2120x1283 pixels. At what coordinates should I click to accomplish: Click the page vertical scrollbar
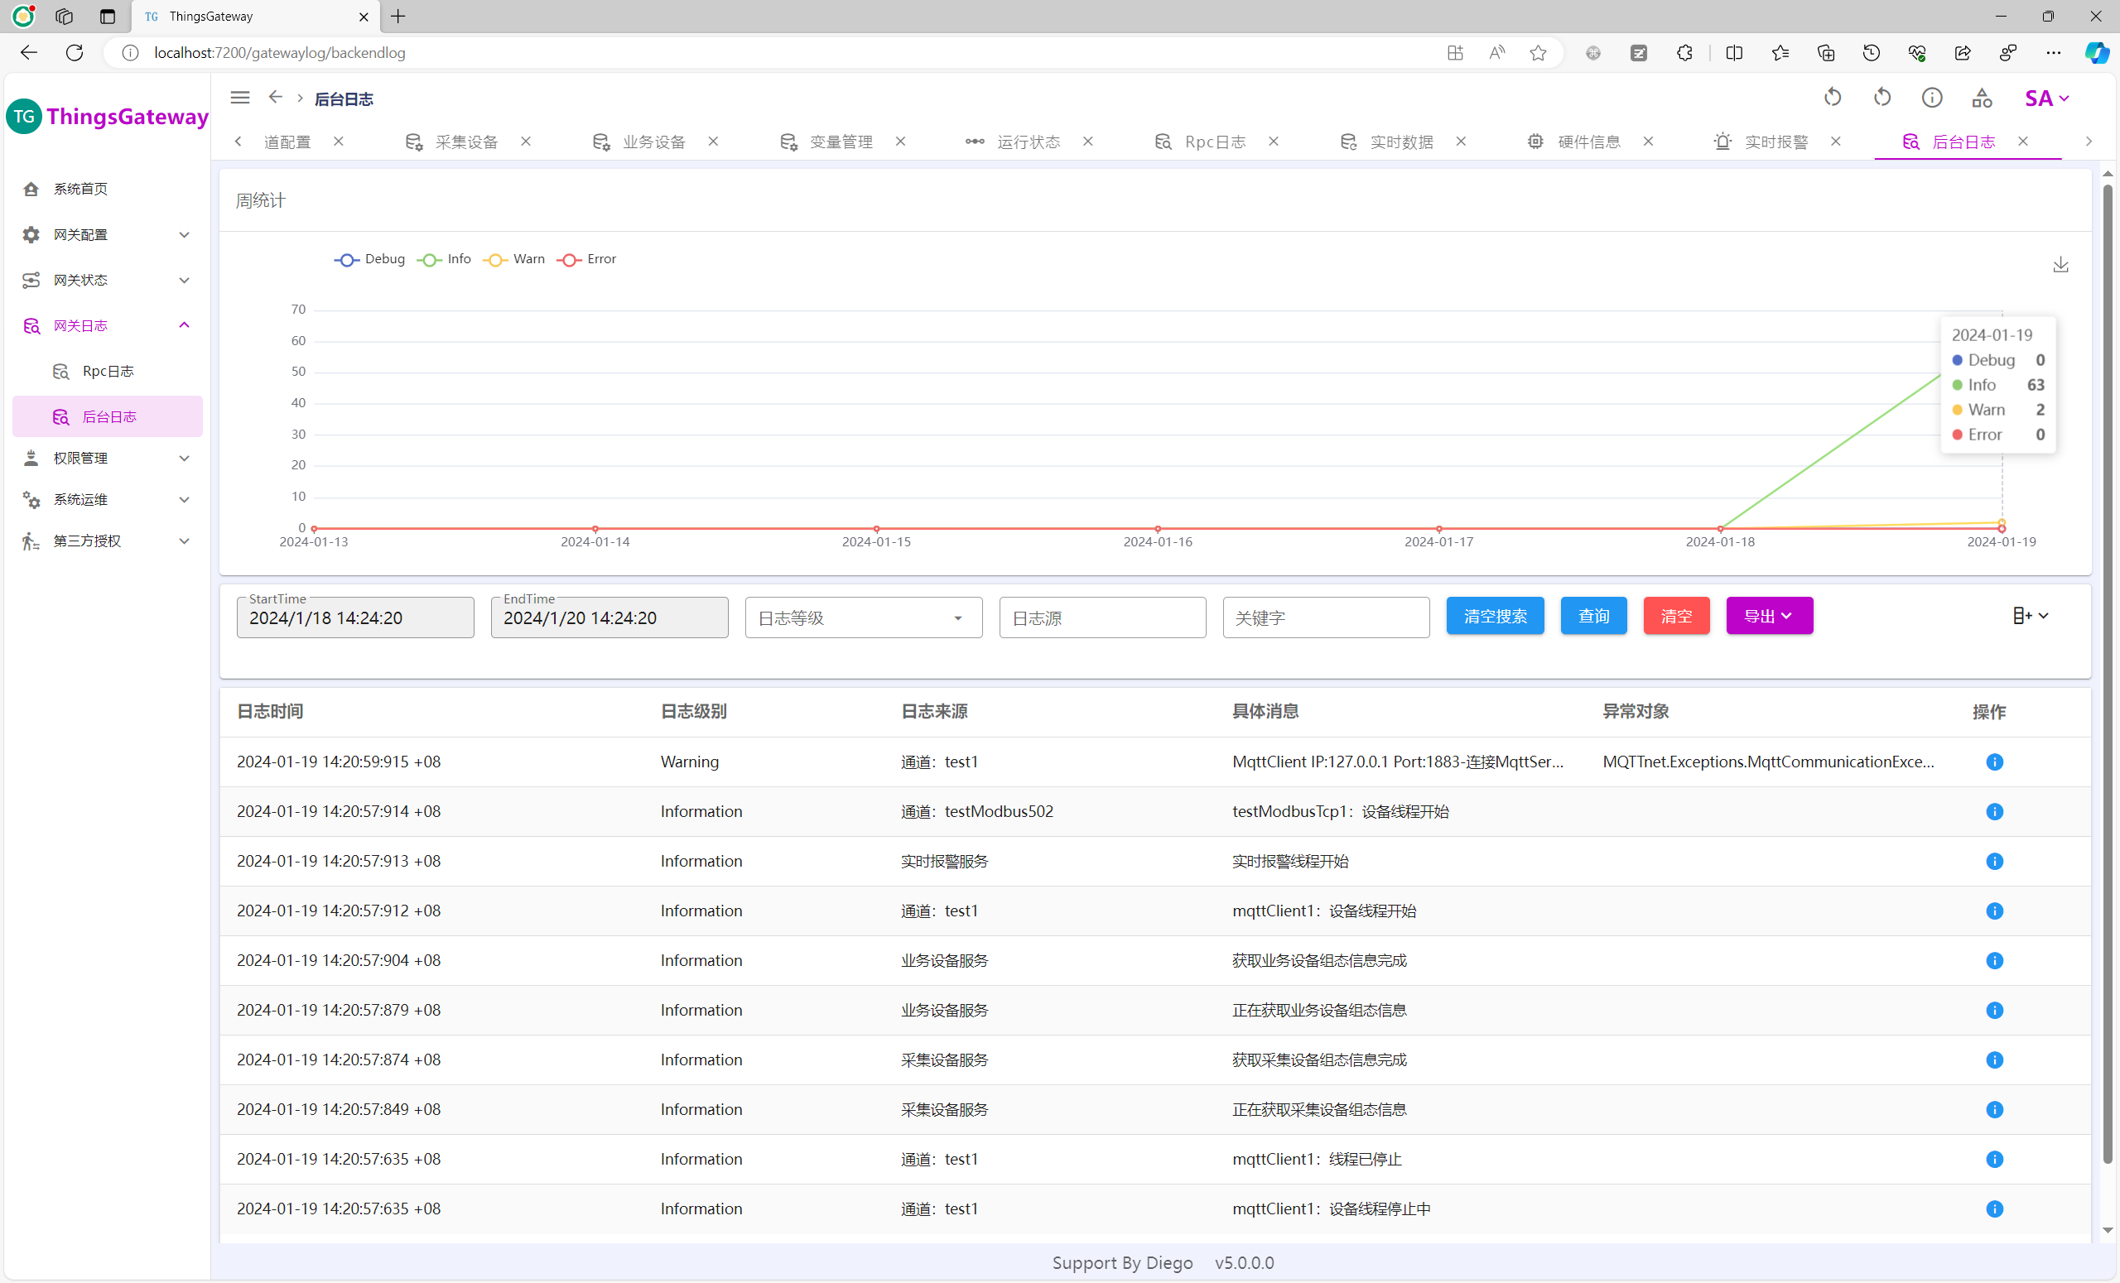[x=2106, y=670]
